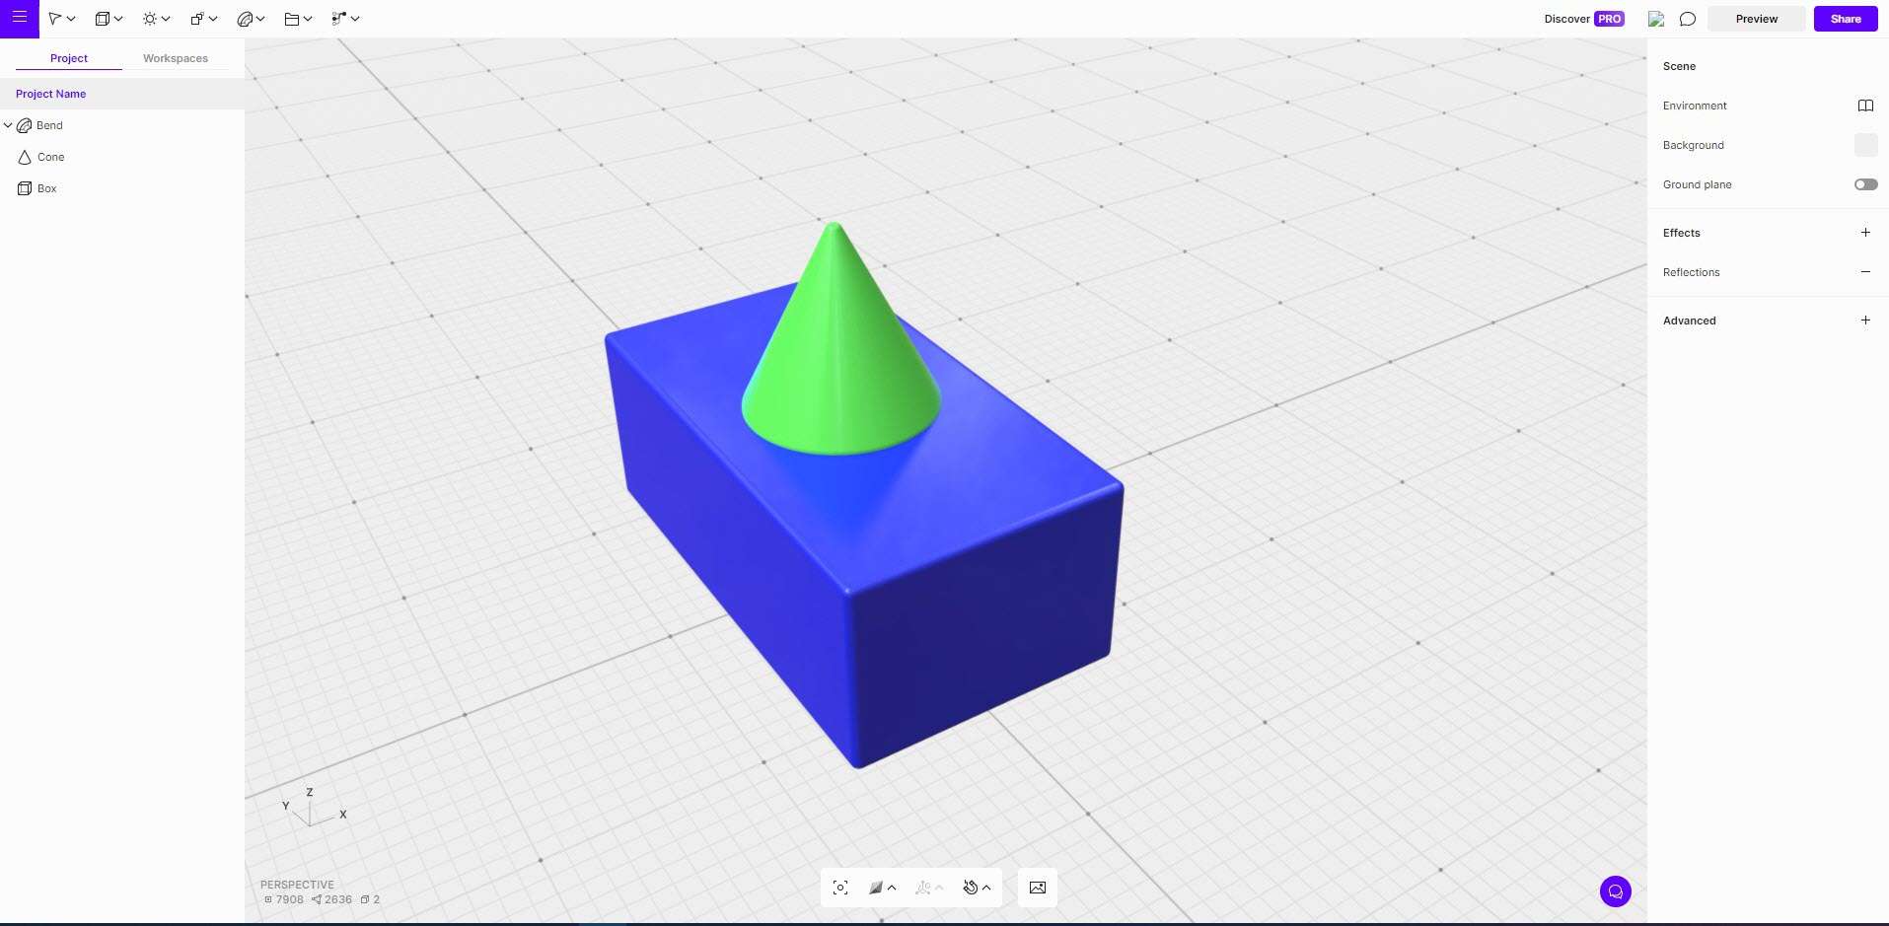This screenshot has width=1889, height=926.
Task: Click the states and interactions tool
Action: 339,18
